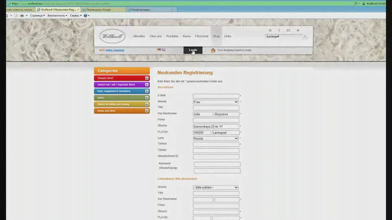The width and height of the screenshot is (392, 220).
Task: Open the Produkte menu item
Action: (172, 36)
